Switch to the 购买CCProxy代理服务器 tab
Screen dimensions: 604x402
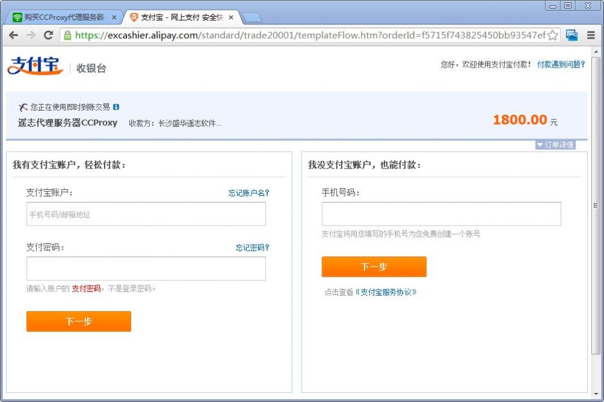coord(64,18)
